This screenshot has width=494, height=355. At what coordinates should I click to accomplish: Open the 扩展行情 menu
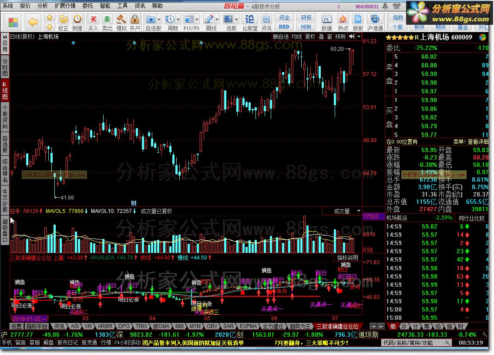pyautogui.click(x=65, y=6)
